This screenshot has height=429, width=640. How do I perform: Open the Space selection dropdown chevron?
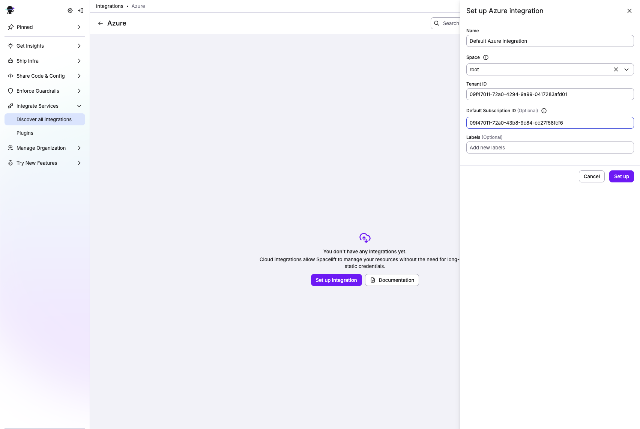pos(626,69)
